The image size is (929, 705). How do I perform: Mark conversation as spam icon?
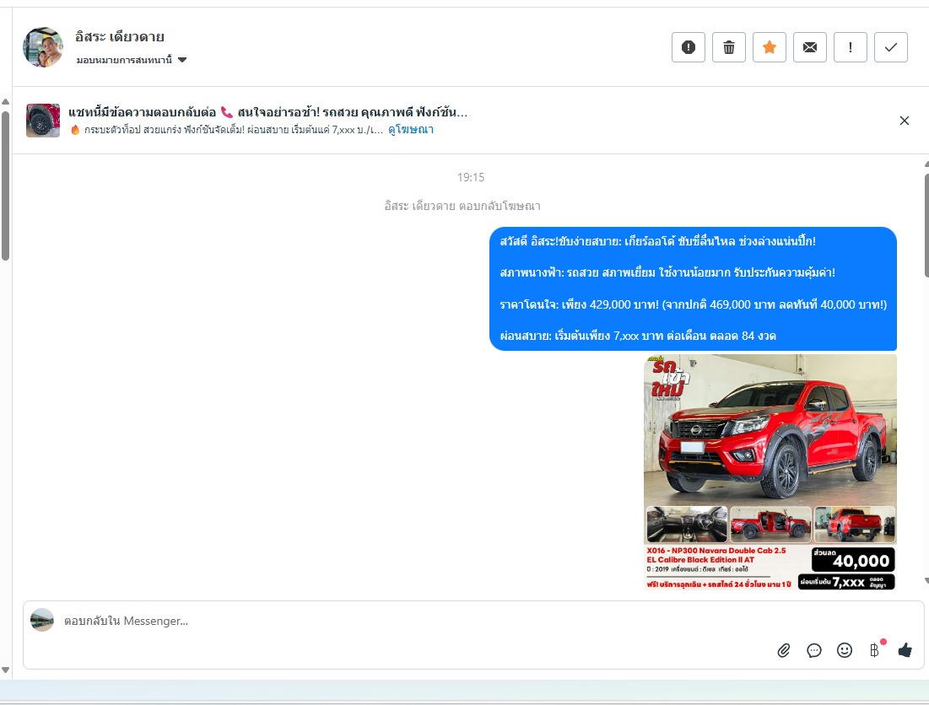tap(689, 47)
